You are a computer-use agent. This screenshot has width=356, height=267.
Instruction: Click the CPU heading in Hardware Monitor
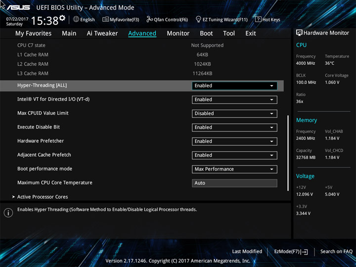(x=301, y=45)
